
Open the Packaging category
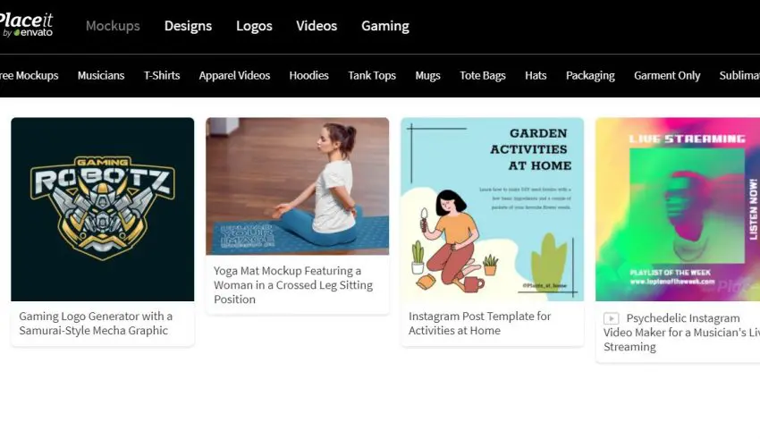coord(590,76)
